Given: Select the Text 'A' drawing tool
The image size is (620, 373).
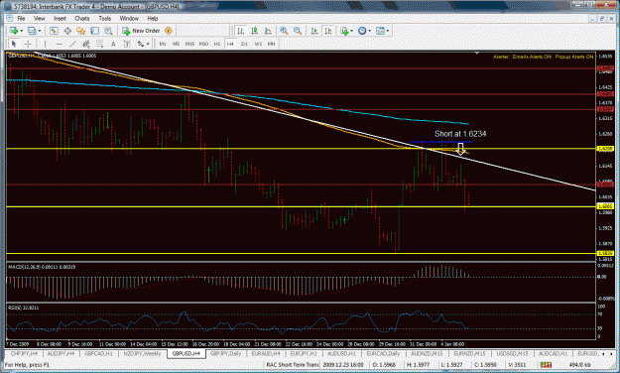Looking at the screenshot, I should tap(113, 44).
